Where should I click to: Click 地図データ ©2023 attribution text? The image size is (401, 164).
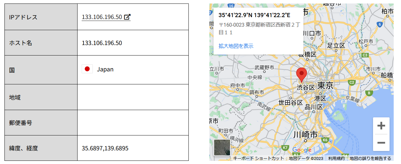(x=306, y=158)
